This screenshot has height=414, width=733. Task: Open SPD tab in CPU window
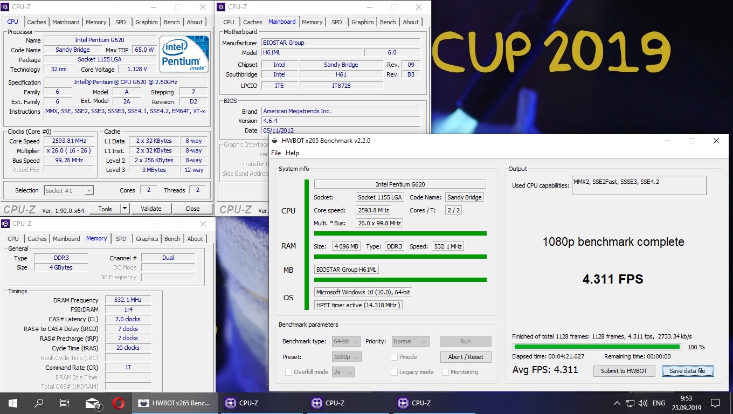pos(121,22)
